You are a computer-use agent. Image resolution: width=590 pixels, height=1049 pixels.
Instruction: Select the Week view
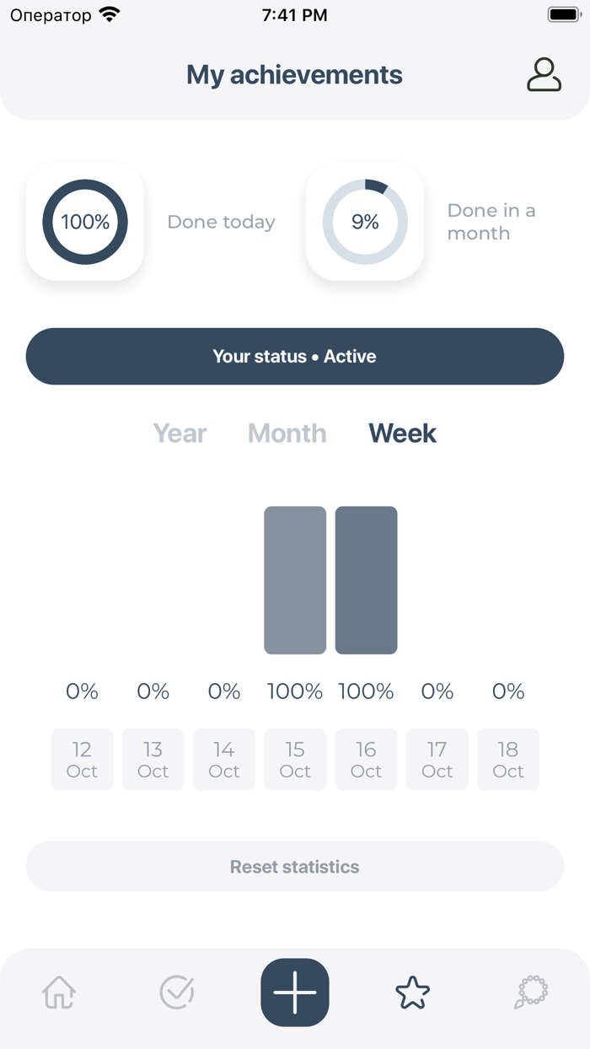[x=402, y=433]
